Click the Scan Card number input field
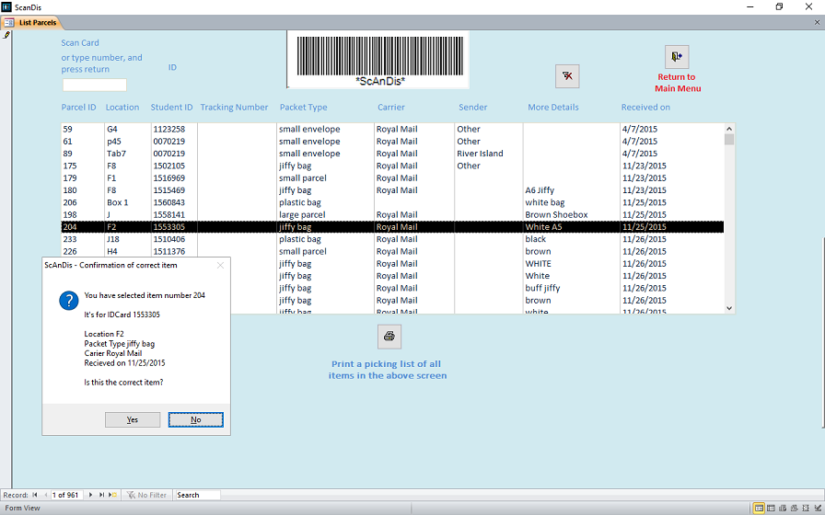 pyautogui.click(x=94, y=86)
